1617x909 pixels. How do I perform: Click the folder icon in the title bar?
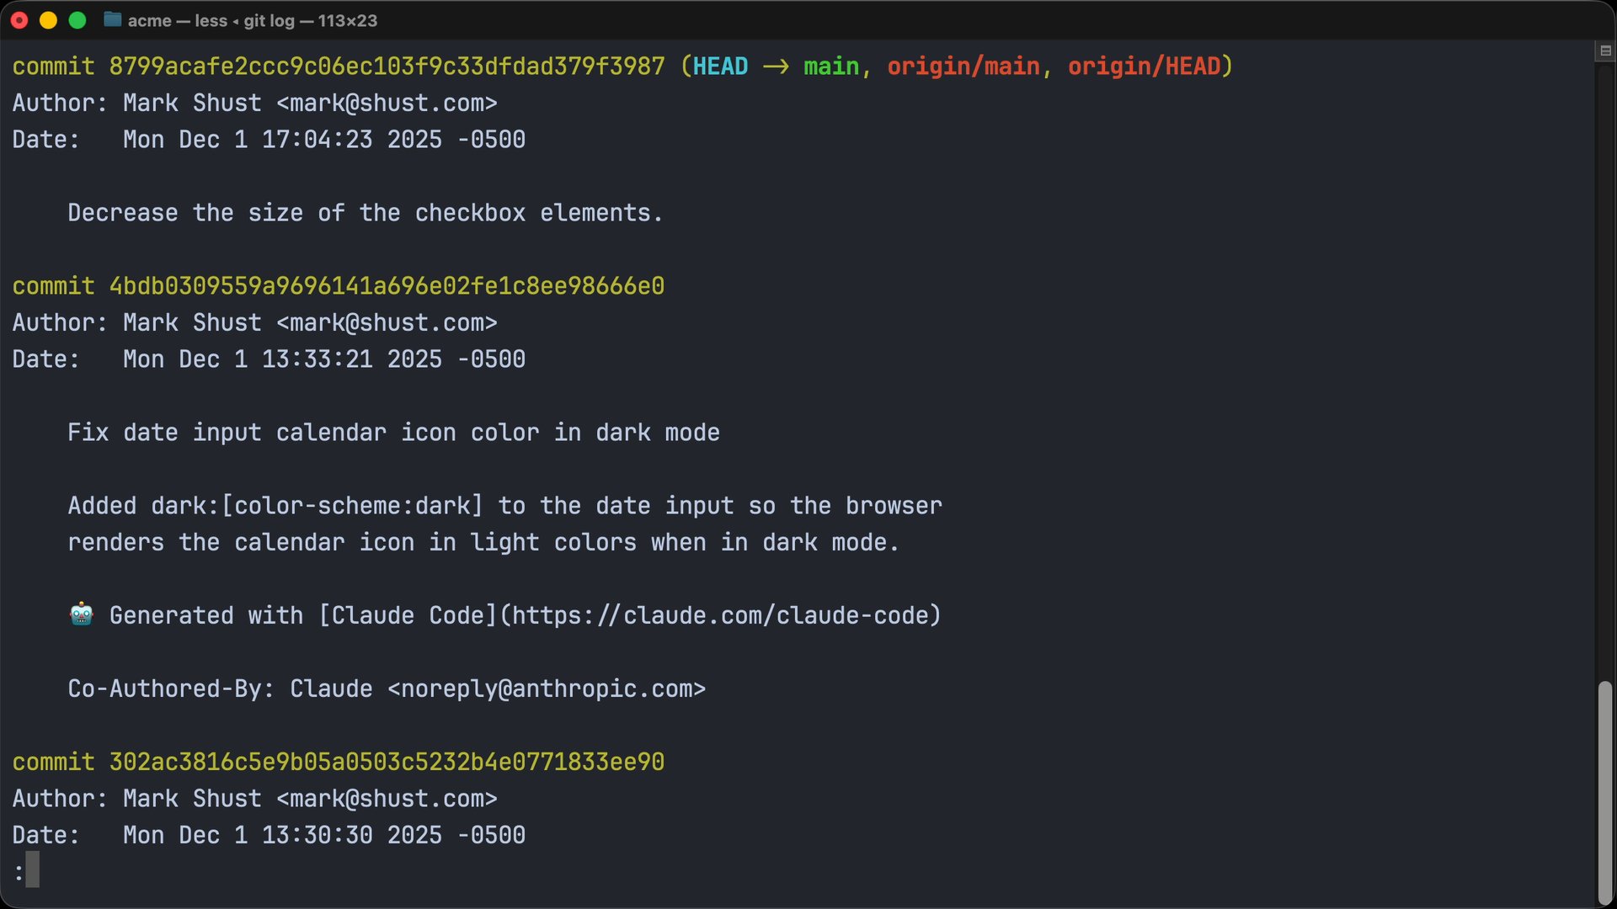tap(112, 20)
